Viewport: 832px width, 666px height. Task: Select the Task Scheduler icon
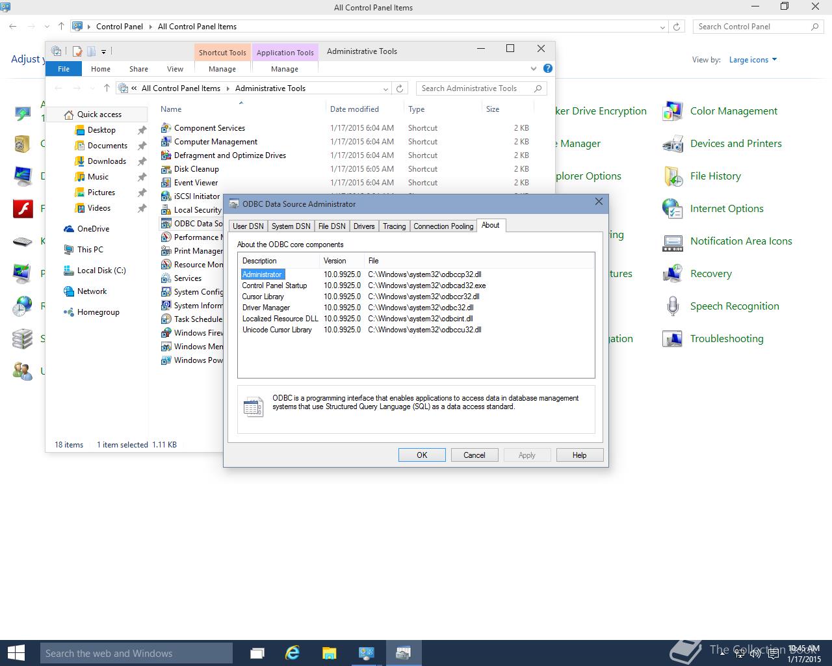coord(166,319)
